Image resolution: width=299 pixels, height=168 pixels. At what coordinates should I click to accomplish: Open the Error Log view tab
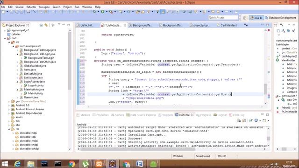click(236, 115)
